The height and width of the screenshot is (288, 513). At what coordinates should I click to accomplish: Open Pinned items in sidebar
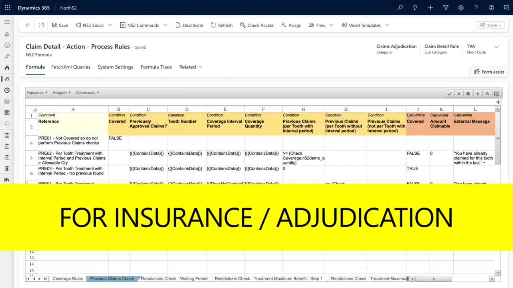point(7,57)
